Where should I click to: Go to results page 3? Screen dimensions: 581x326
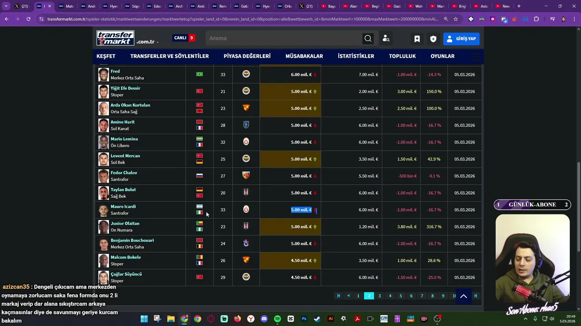379,296
